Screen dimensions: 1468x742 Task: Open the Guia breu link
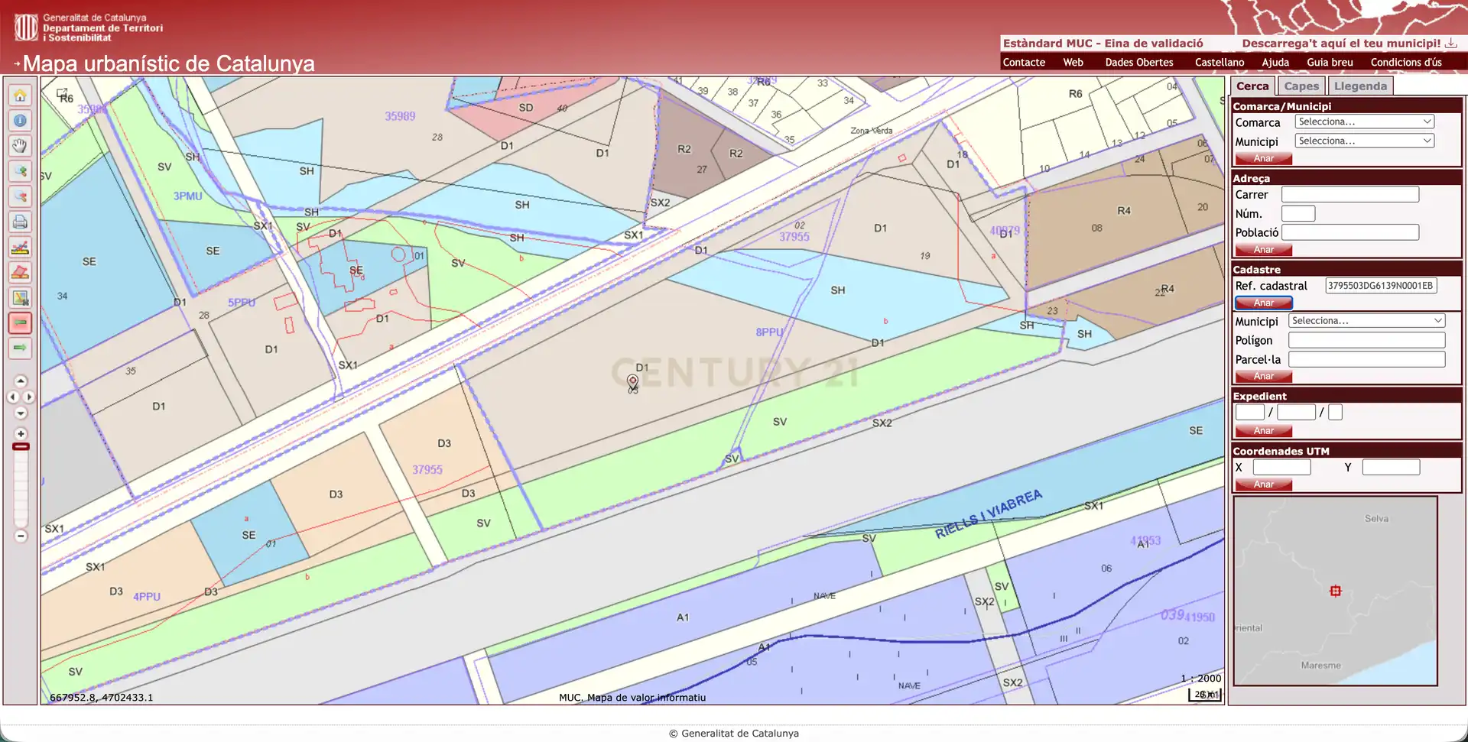coord(1330,63)
